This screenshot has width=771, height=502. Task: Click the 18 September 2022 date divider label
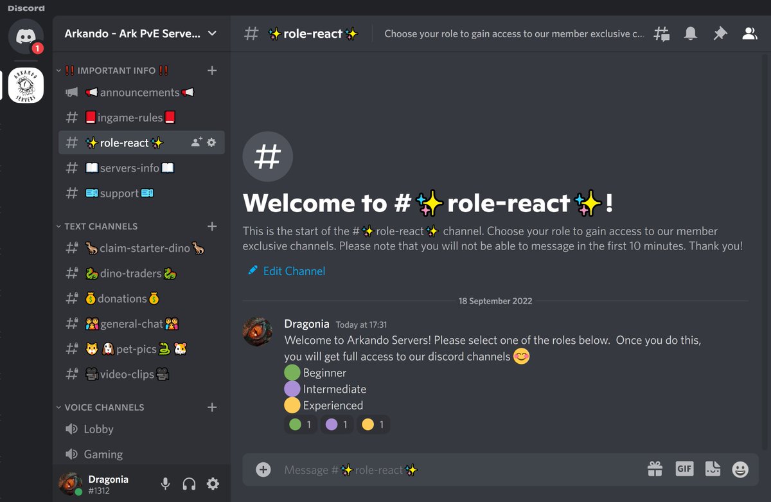495,301
